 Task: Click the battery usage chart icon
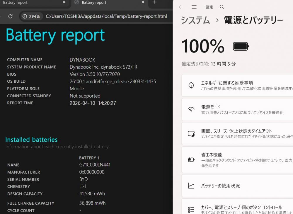191,186
